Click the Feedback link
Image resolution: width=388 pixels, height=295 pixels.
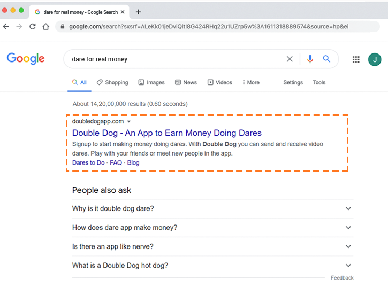pyautogui.click(x=342, y=278)
